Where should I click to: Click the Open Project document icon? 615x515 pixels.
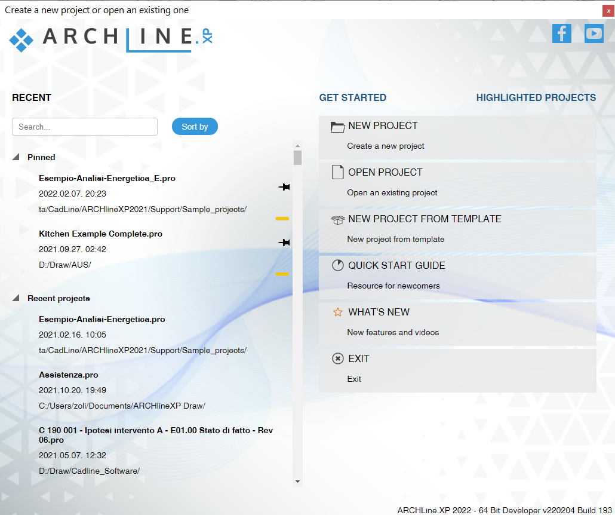pos(338,173)
